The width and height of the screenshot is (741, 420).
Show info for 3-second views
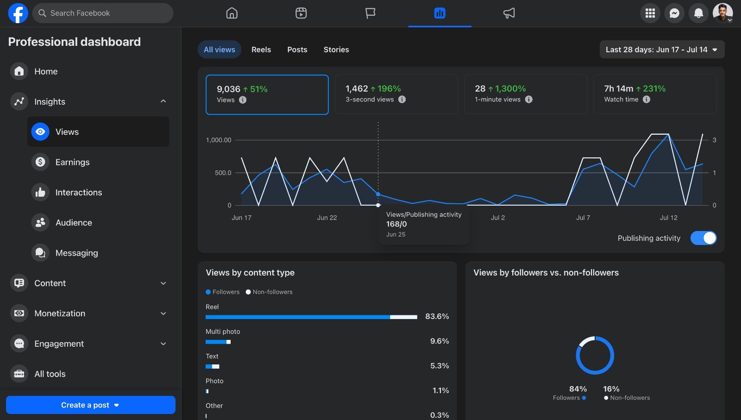(402, 99)
